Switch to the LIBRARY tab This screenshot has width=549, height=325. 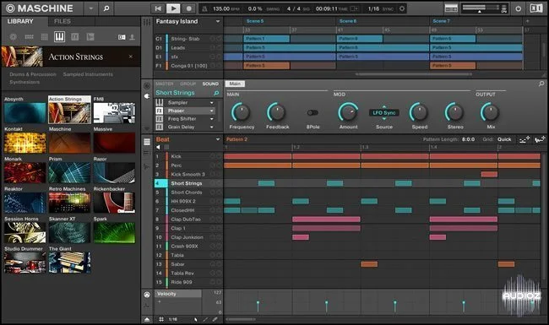point(20,21)
